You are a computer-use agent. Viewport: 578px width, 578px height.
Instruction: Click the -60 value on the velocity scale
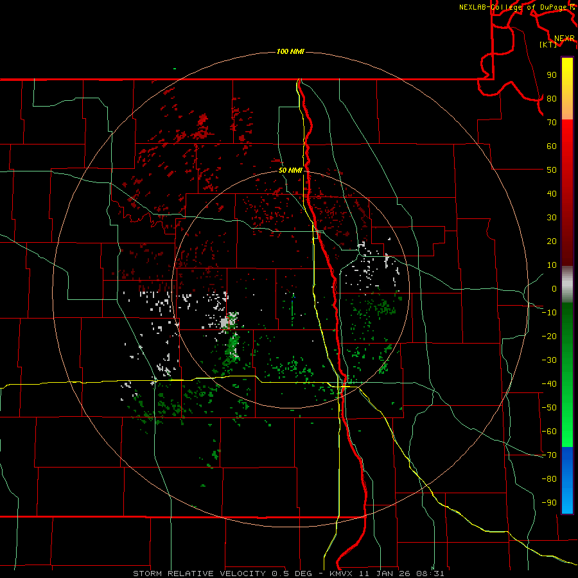tap(549, 432)
